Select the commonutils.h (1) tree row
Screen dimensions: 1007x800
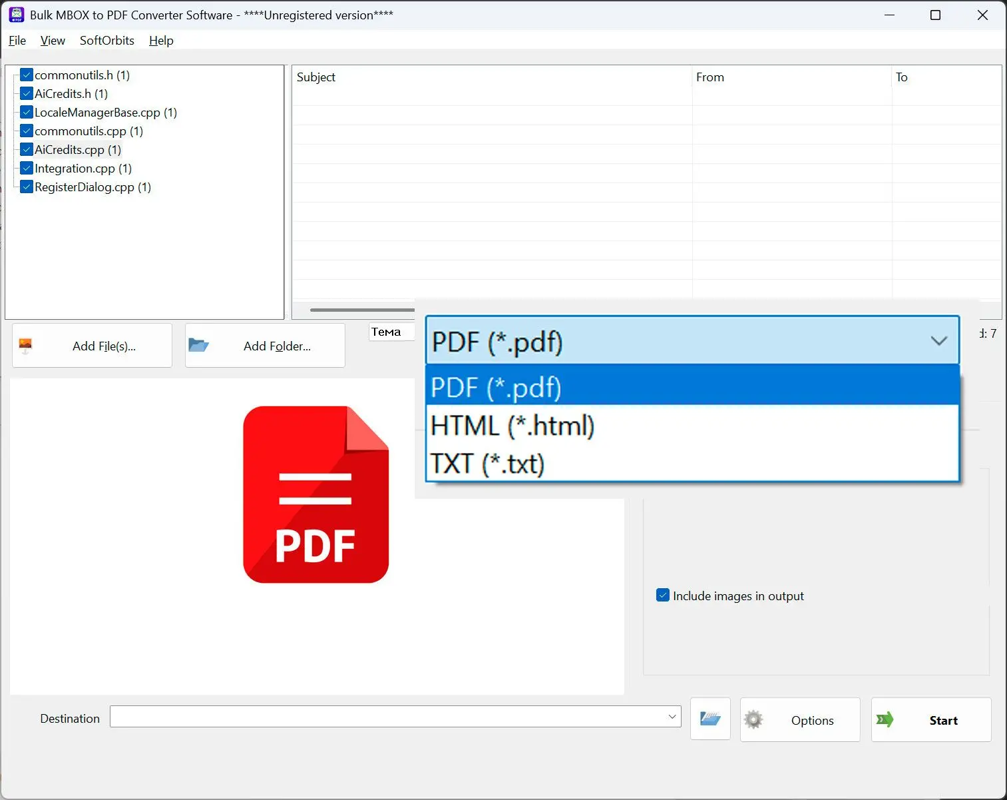(x=82, y=75)
